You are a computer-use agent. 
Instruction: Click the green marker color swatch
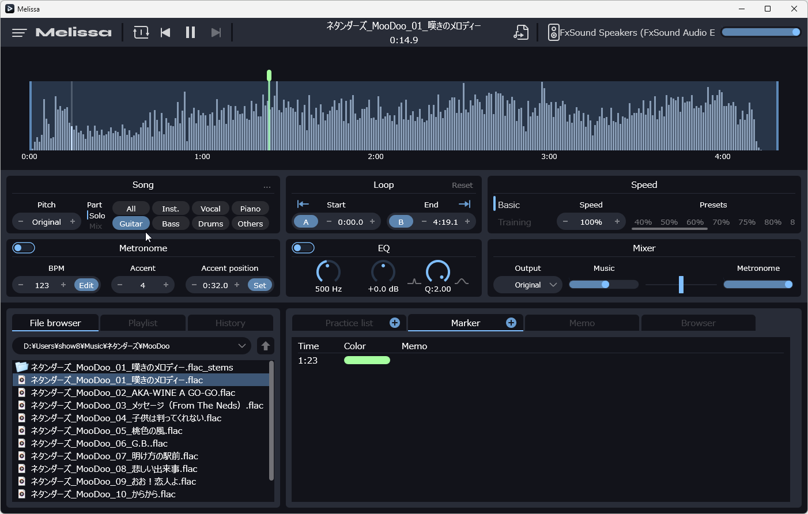pyautogui.click(x=367, y=361)
